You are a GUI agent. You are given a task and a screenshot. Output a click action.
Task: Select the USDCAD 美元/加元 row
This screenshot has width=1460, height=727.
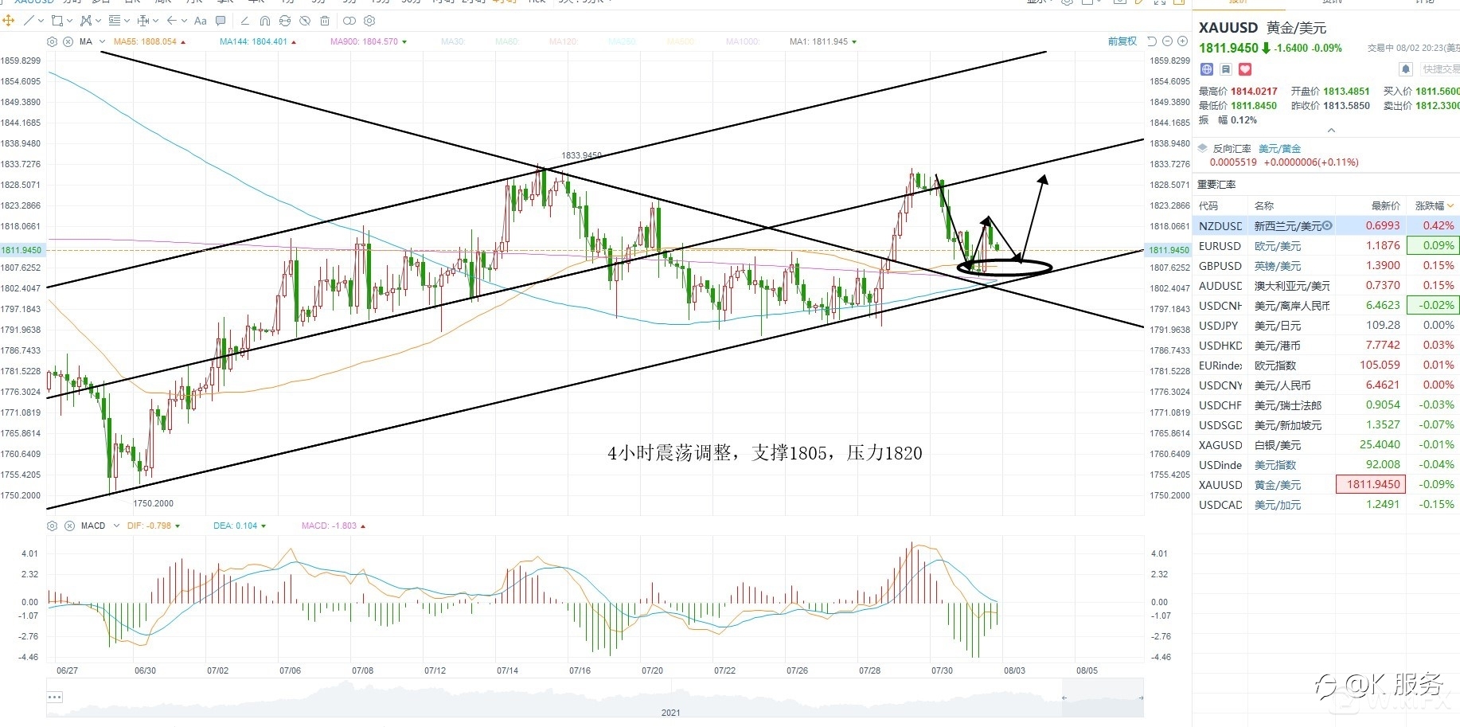(x=1326, y=505)
